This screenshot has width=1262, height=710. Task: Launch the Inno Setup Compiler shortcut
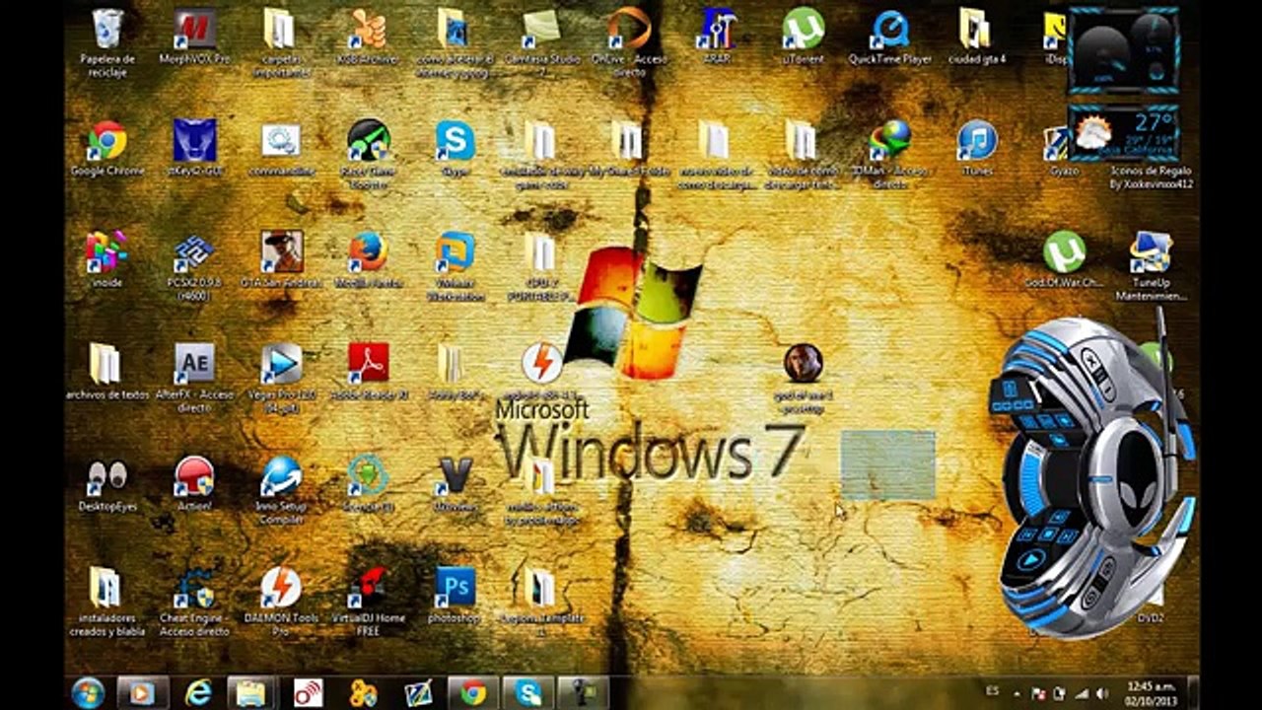pos(281,476)
